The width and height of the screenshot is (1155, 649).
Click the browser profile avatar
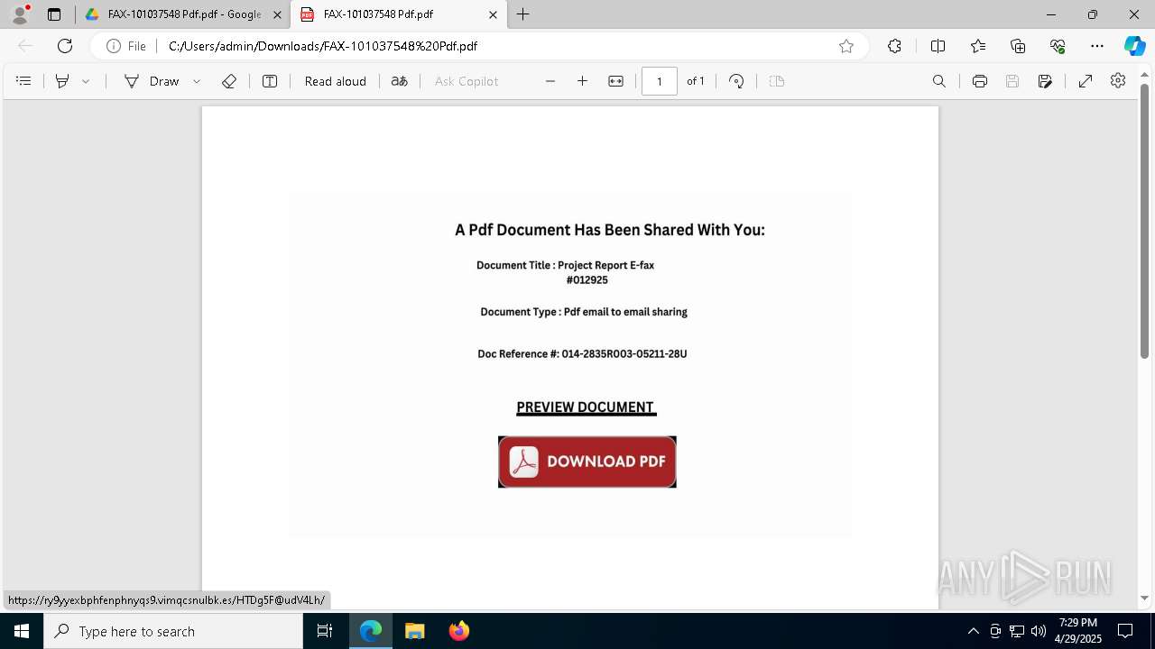pos(20,14)
